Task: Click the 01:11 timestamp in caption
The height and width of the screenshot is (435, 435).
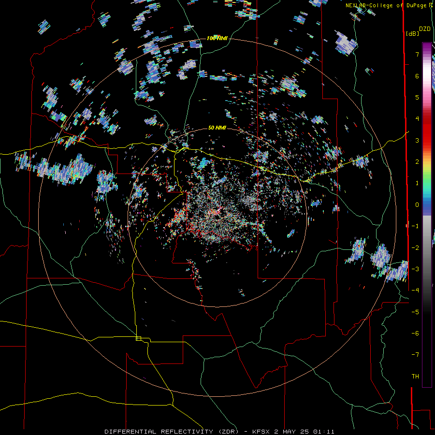Action: click(x=324, y=432)
